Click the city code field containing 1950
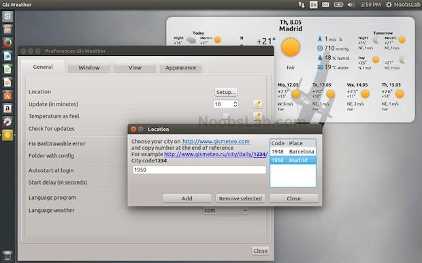The height and width of the screenshot is (263, 422). point(199,170)
